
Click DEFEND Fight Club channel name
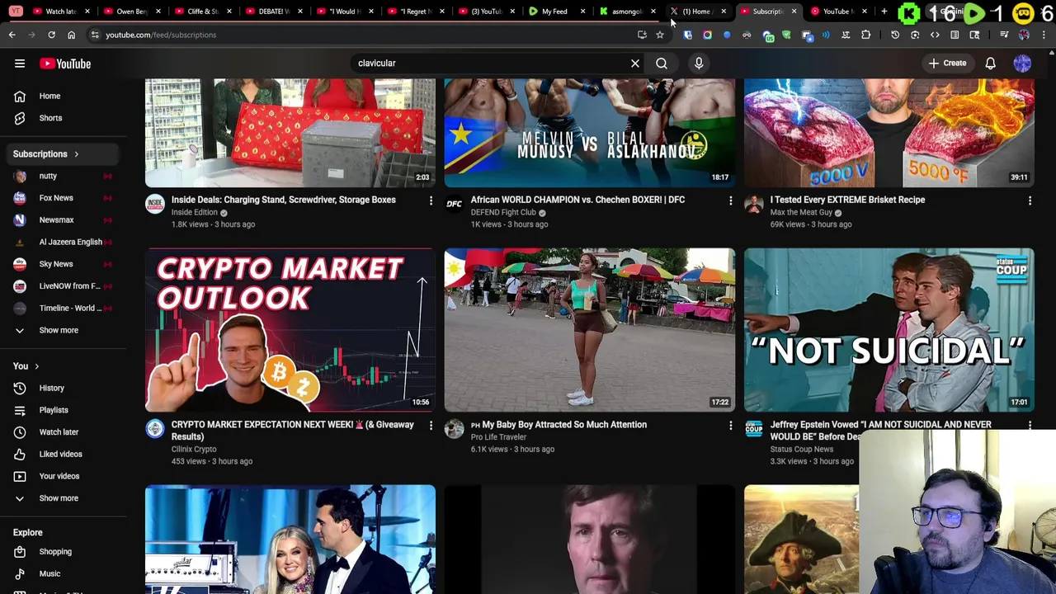(503, 212)
